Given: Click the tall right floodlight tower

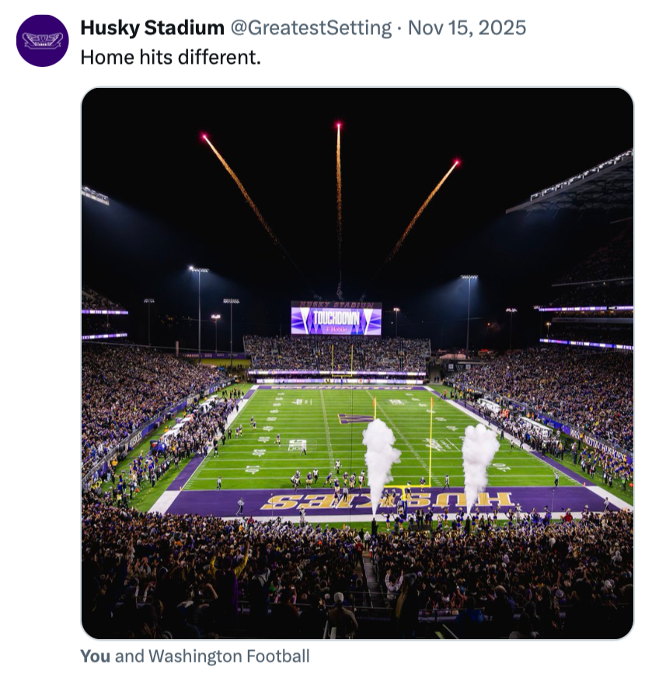Looking at the screenshot, I should (x=468, y=311).
